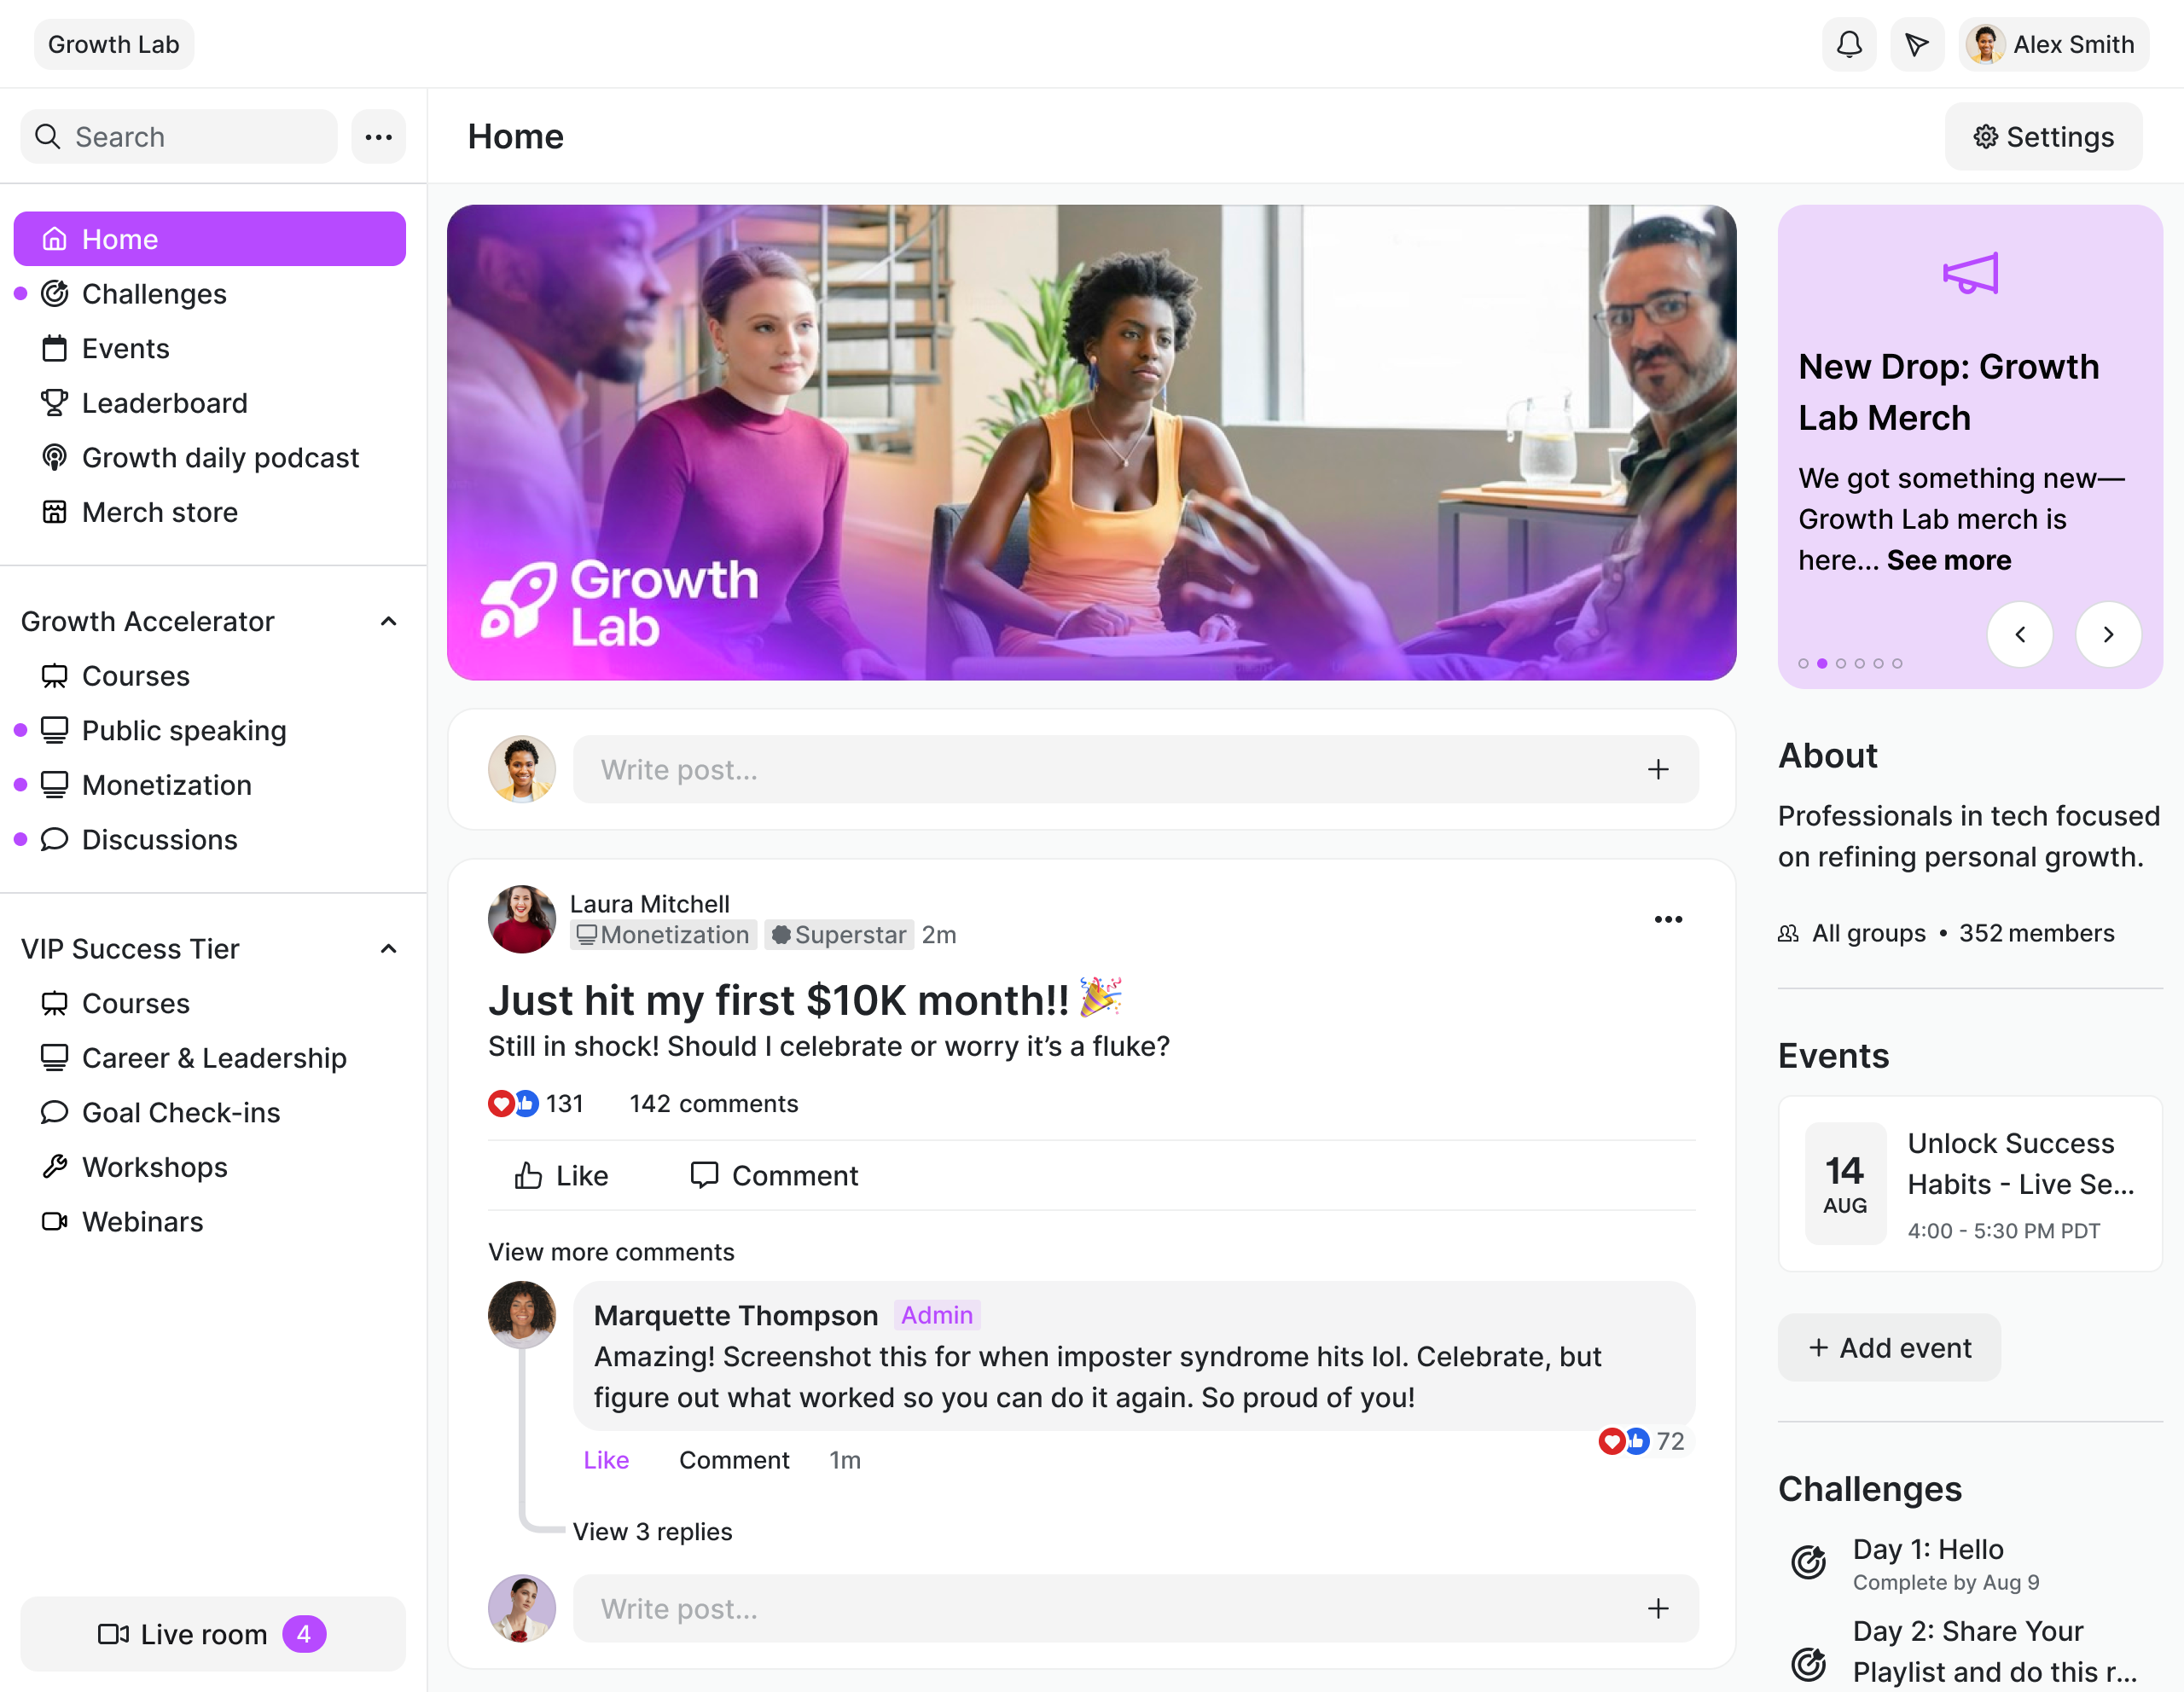The image size is (2184, 1692).
Task: Collapse the VIP Success Tier section
Action: pos(389,948)
